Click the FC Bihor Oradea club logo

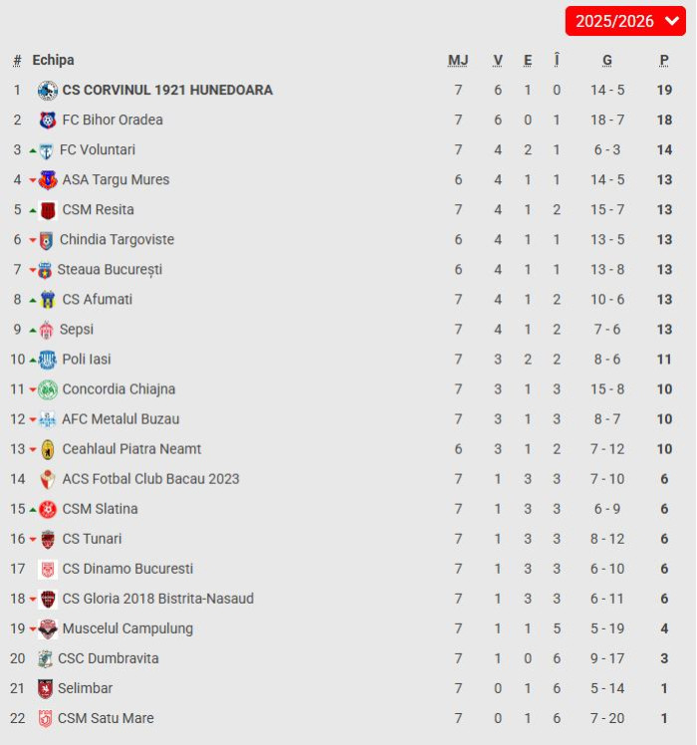pos(47,121)
